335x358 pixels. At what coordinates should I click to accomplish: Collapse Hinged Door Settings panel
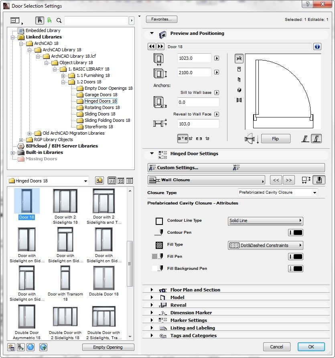pyautogui.click(x=152, y=154)
